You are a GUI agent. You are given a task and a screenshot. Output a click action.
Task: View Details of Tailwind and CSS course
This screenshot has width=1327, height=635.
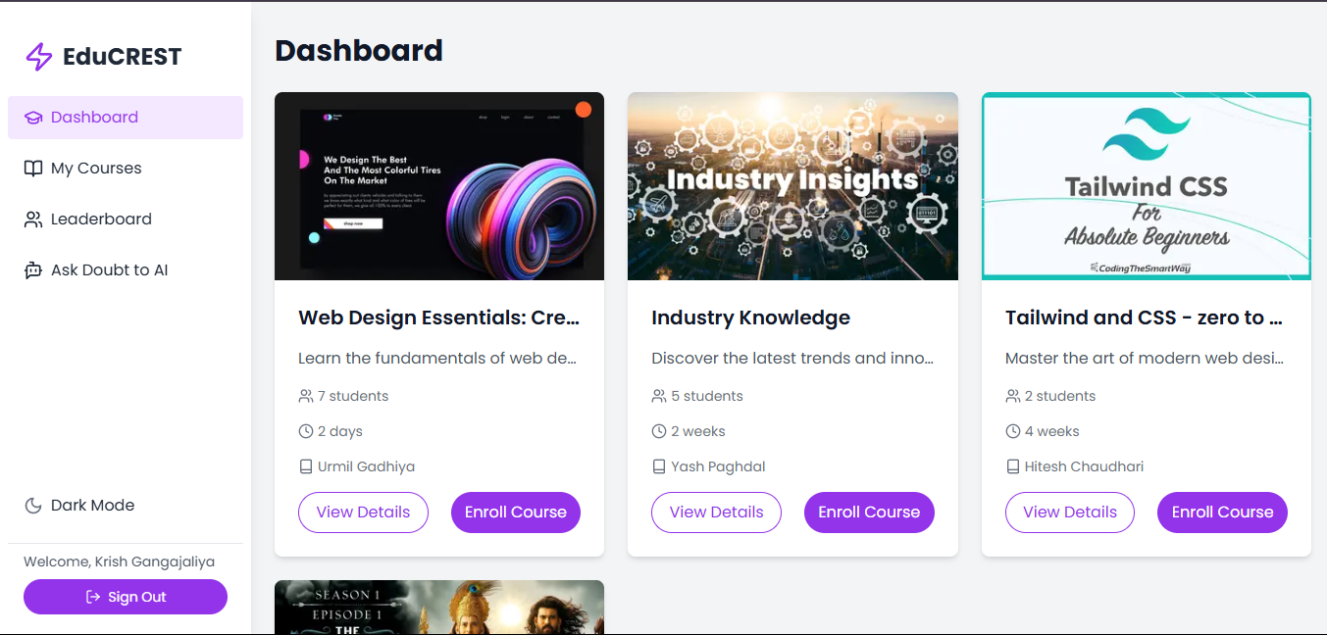[1070, 513]
